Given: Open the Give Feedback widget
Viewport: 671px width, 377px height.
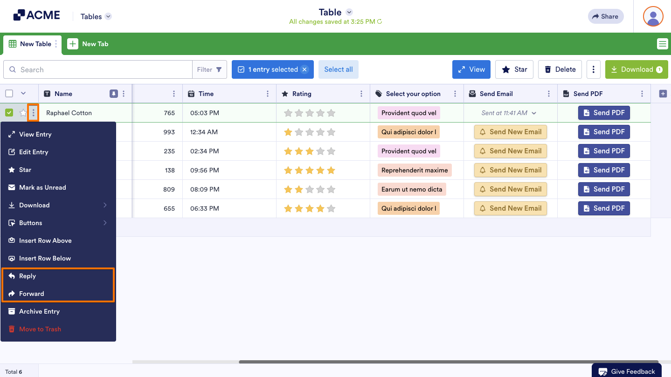Looking at the screenshot, I should 627,371.
